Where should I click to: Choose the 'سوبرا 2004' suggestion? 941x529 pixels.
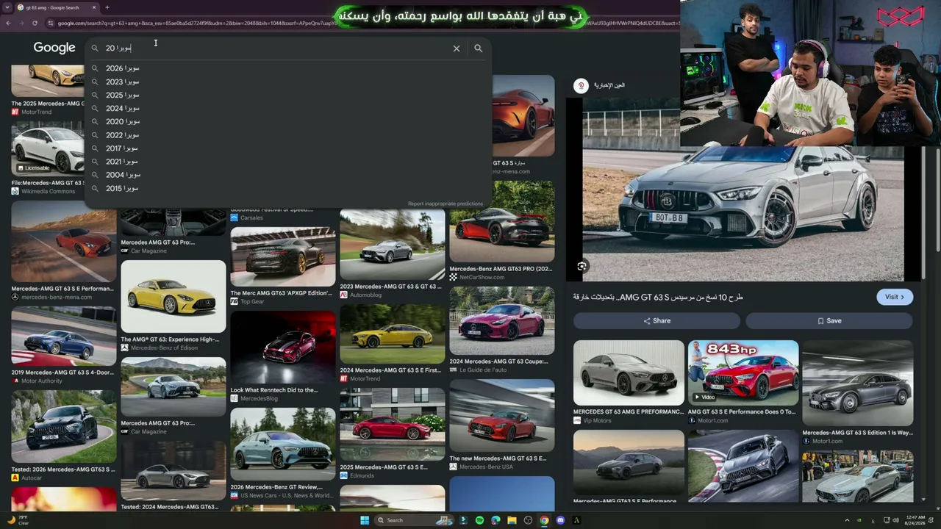coord(288,175)
